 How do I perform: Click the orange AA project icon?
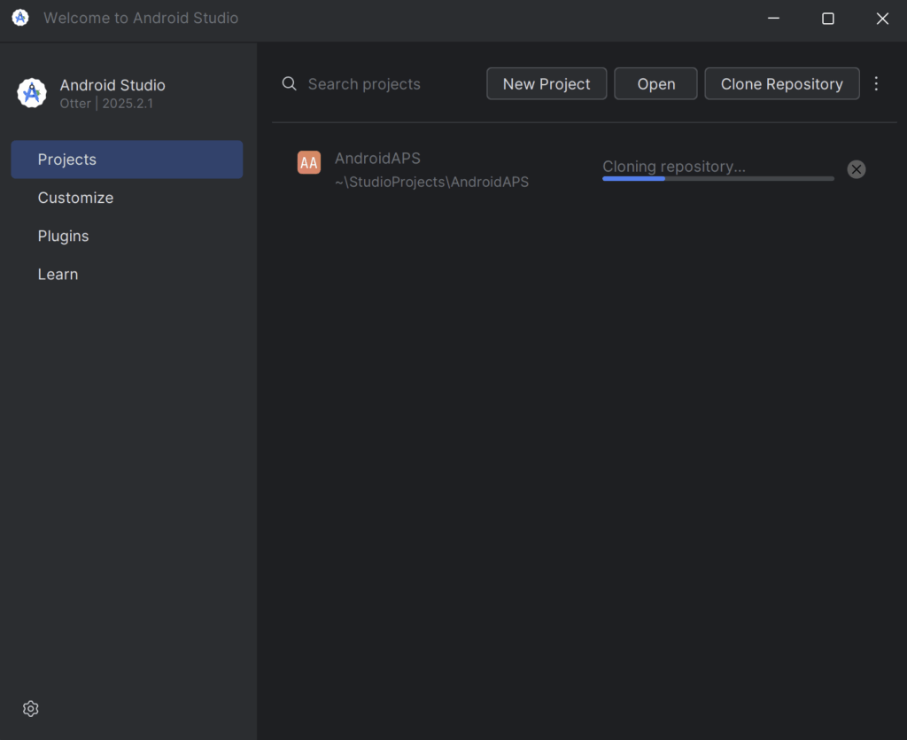coord(308,162)
